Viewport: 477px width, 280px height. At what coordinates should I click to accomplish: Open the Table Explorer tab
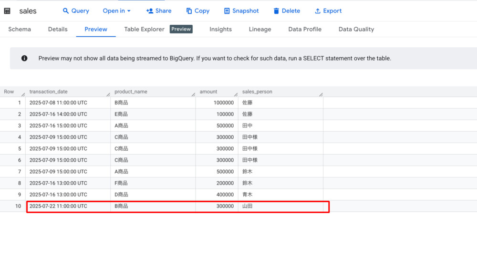[144, 29]
